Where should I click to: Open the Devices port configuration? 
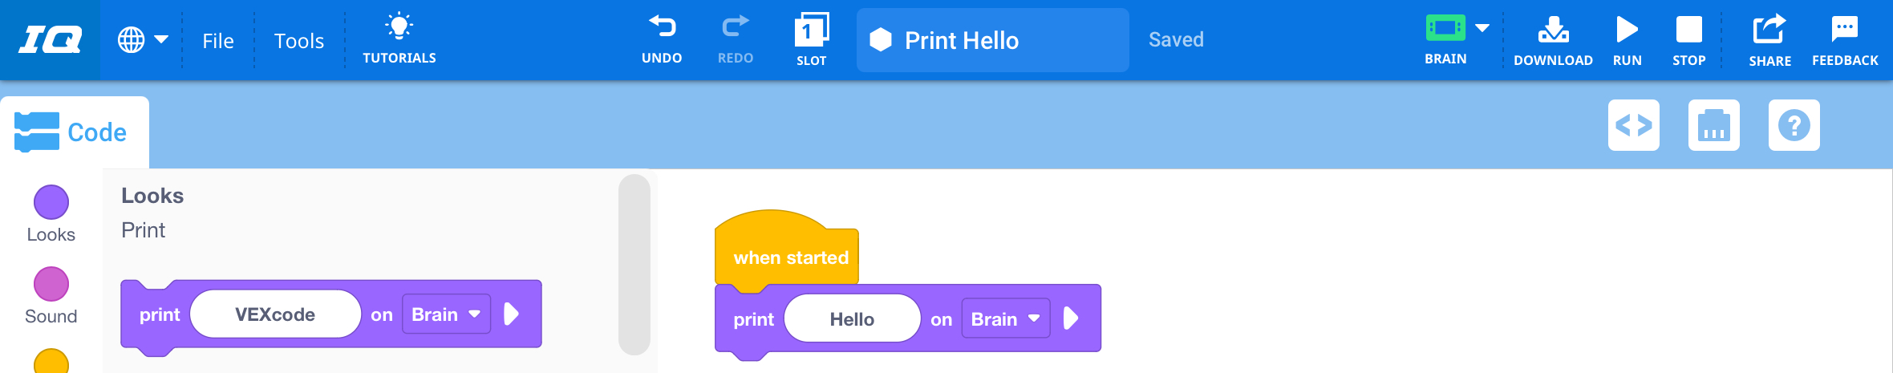(x=1713, y=125)
